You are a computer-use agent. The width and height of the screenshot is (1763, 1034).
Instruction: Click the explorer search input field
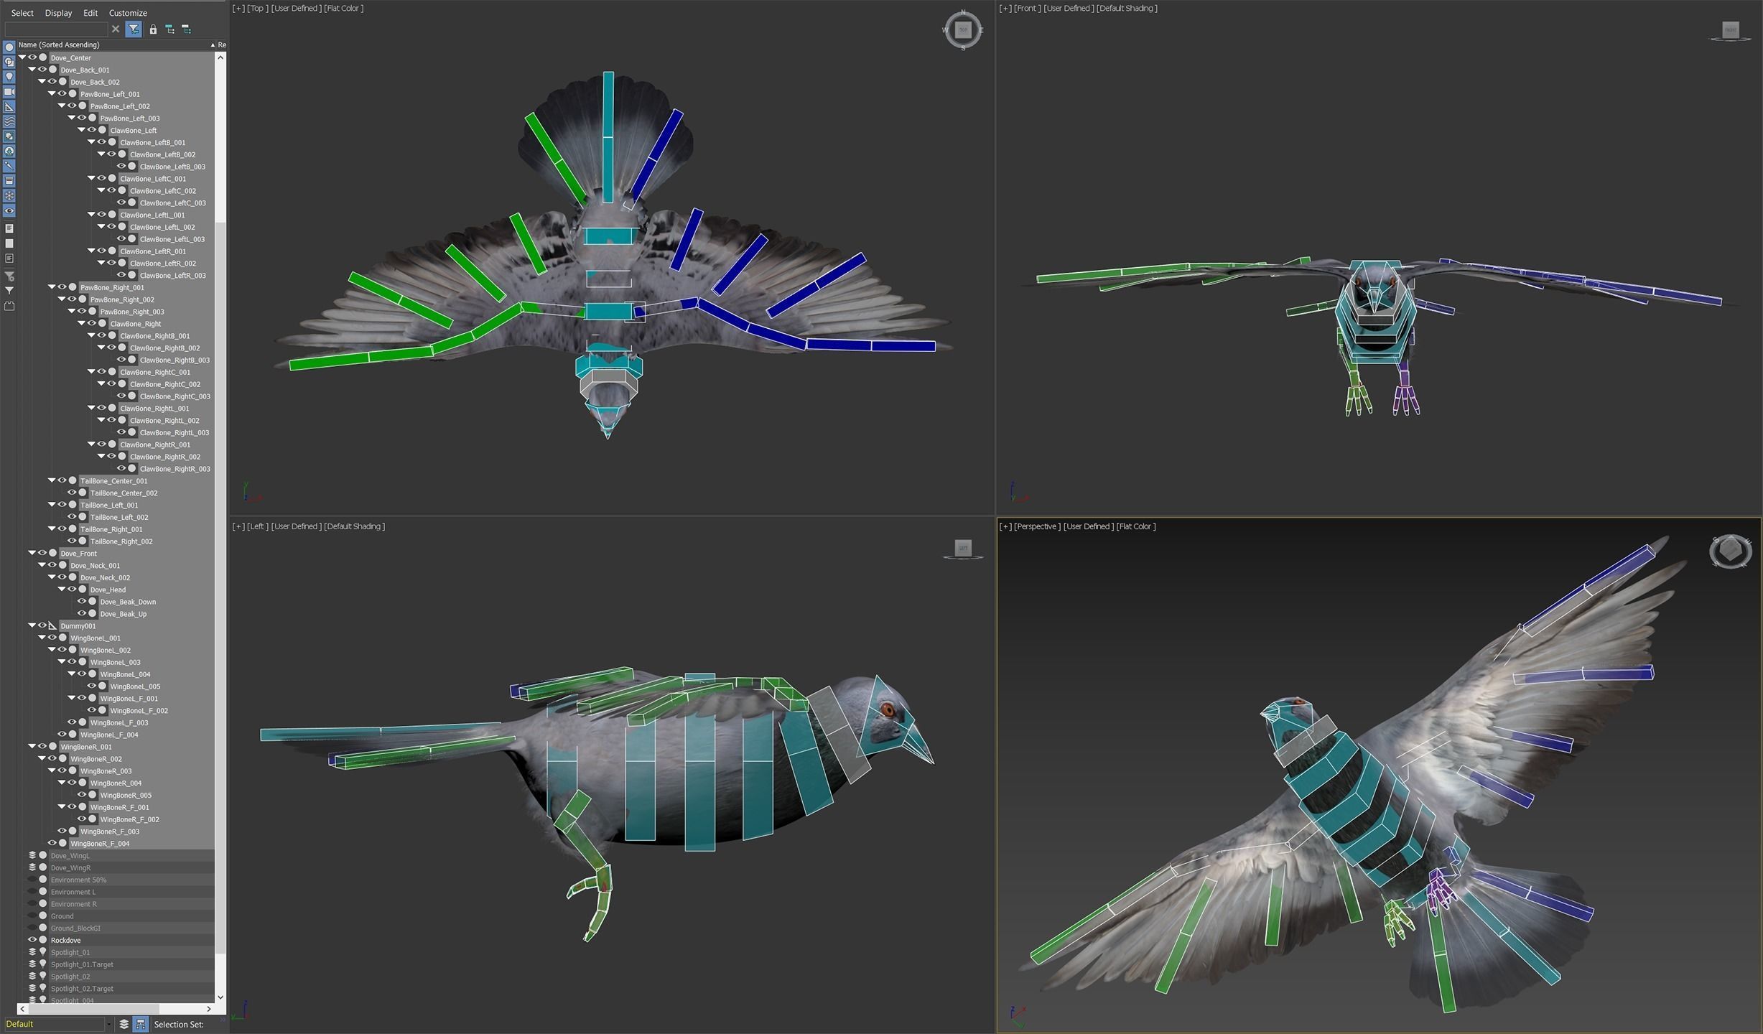[56, 29]
